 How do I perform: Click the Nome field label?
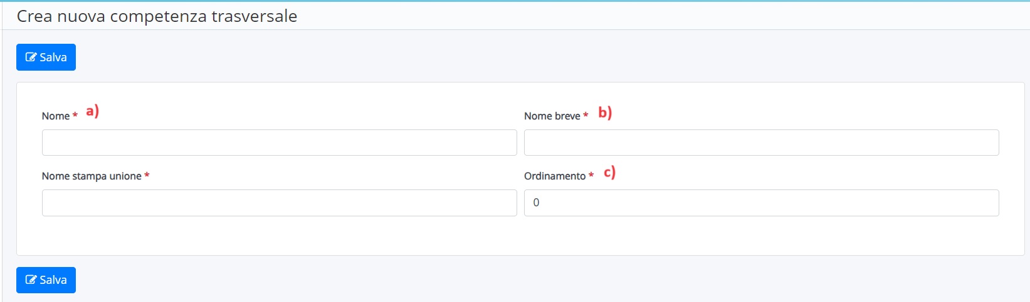55,116
